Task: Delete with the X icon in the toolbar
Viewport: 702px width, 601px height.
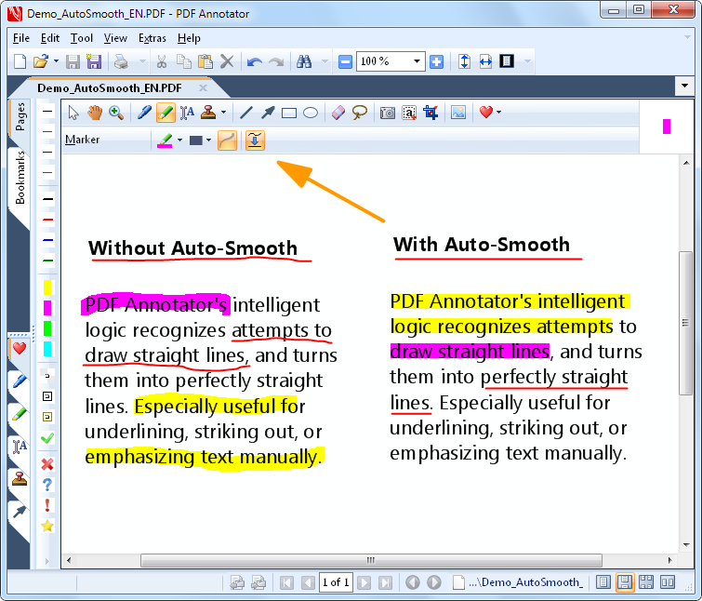Action: point(227,61)
